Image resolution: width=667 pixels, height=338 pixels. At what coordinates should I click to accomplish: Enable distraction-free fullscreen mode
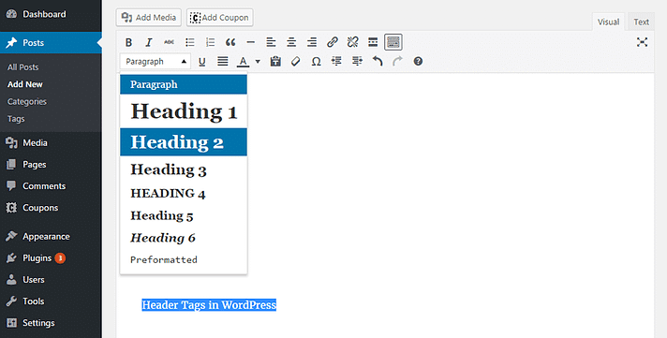pos(642,42)
